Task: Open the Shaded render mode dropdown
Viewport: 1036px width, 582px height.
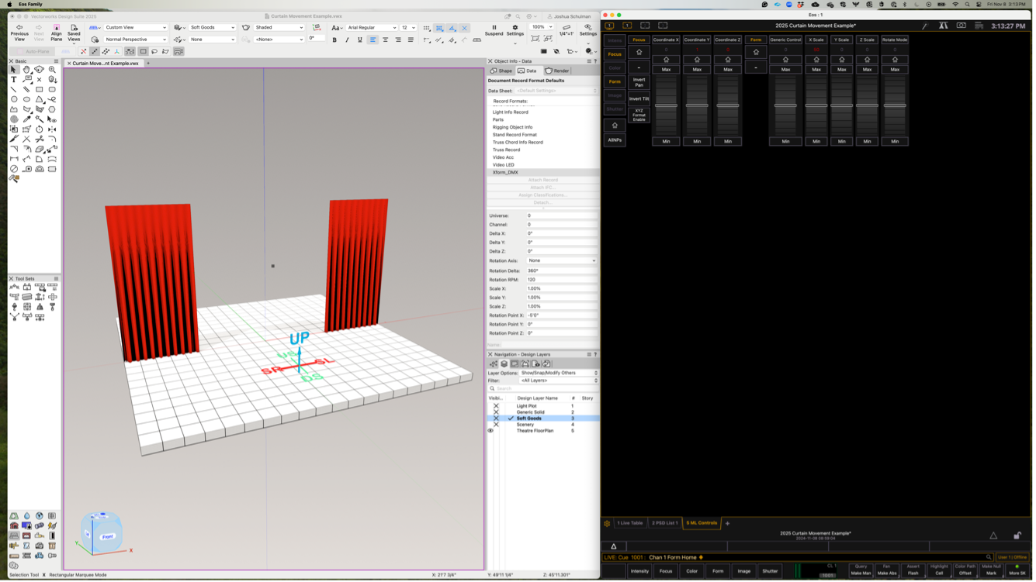Action: 279,28
